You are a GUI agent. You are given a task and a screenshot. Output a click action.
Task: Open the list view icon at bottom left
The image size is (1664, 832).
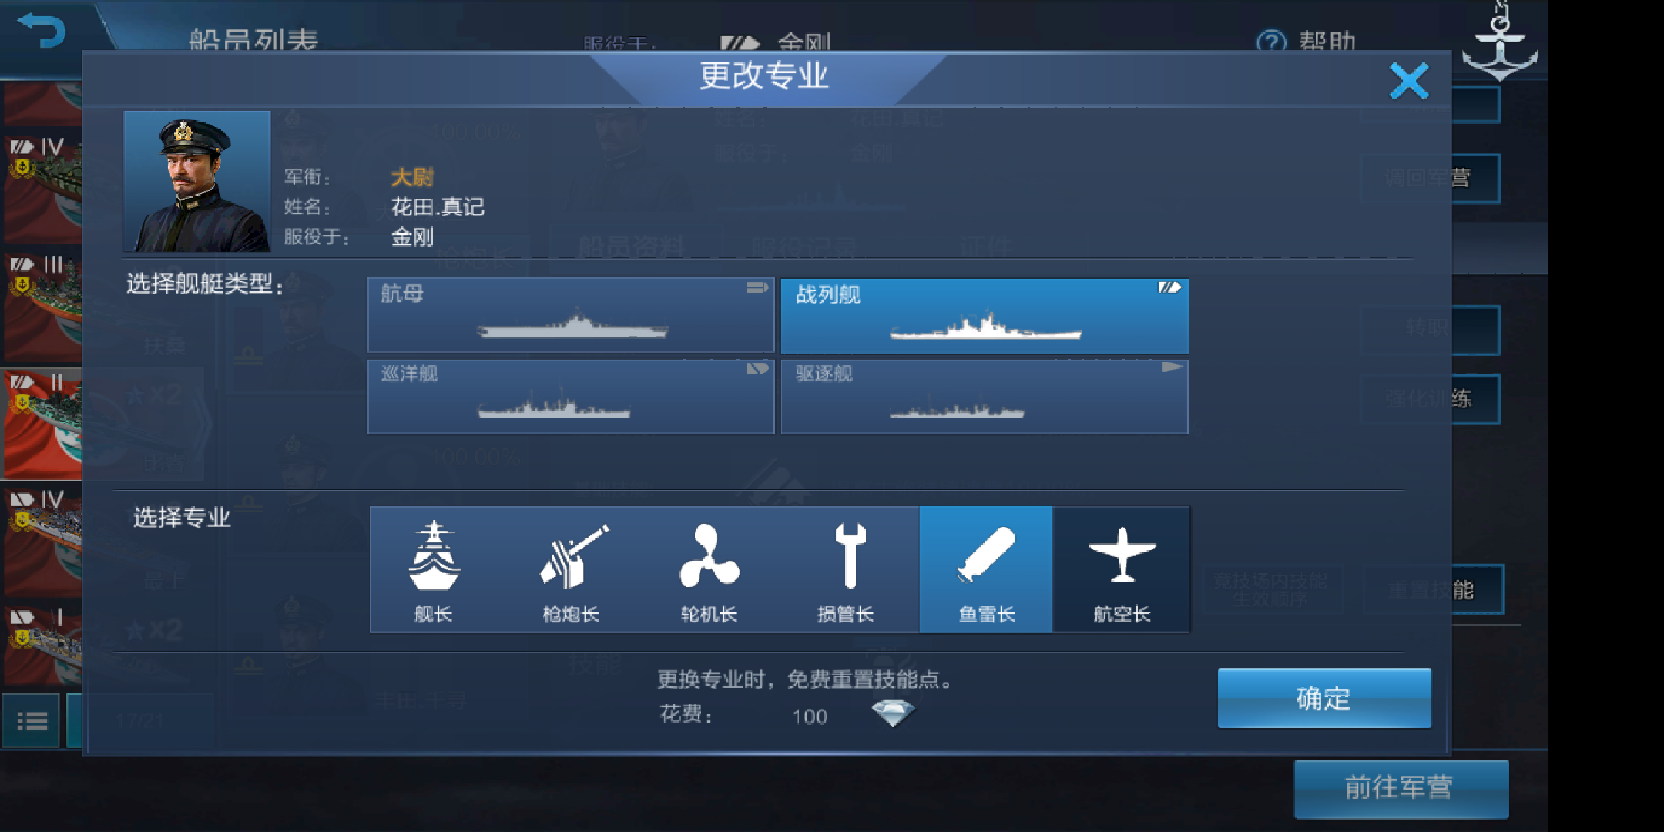[x=31, y=721]
